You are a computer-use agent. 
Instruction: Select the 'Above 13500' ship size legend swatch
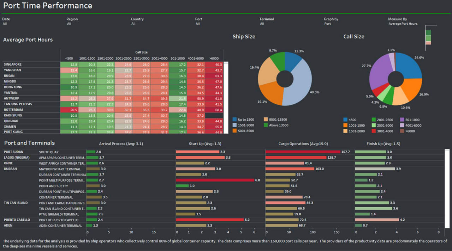coord(266,125)
